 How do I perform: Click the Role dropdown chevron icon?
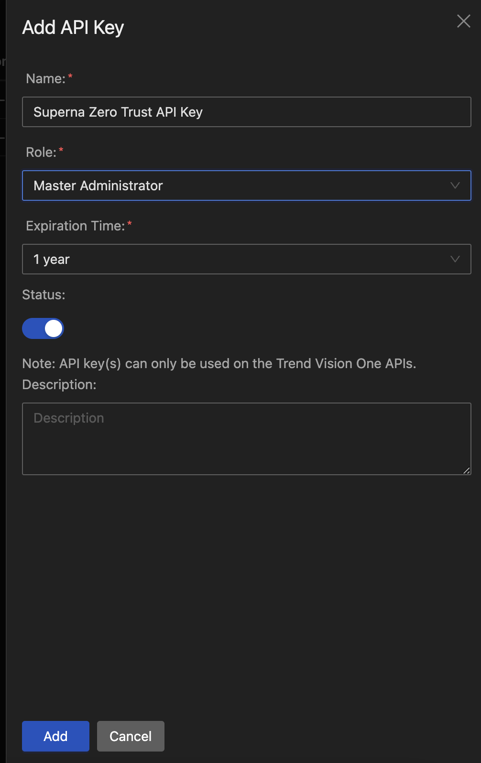tap(455, 185)
